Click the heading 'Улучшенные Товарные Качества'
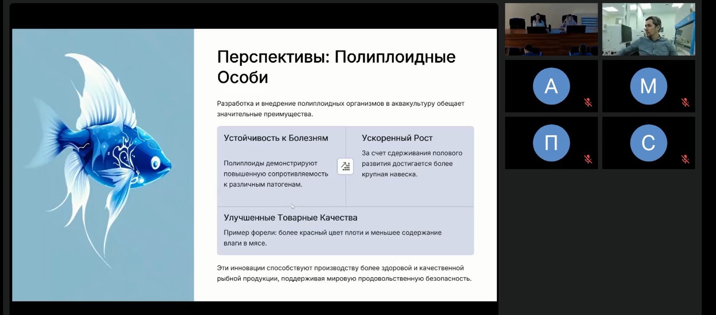The height and width of the screenshot is (315, 716). pyautogui.click(x=290, y=218)
